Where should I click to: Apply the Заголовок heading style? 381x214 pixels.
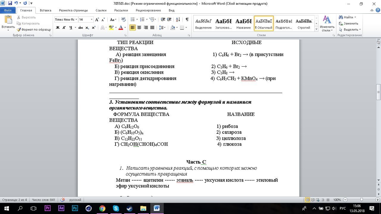coord(224,23)
